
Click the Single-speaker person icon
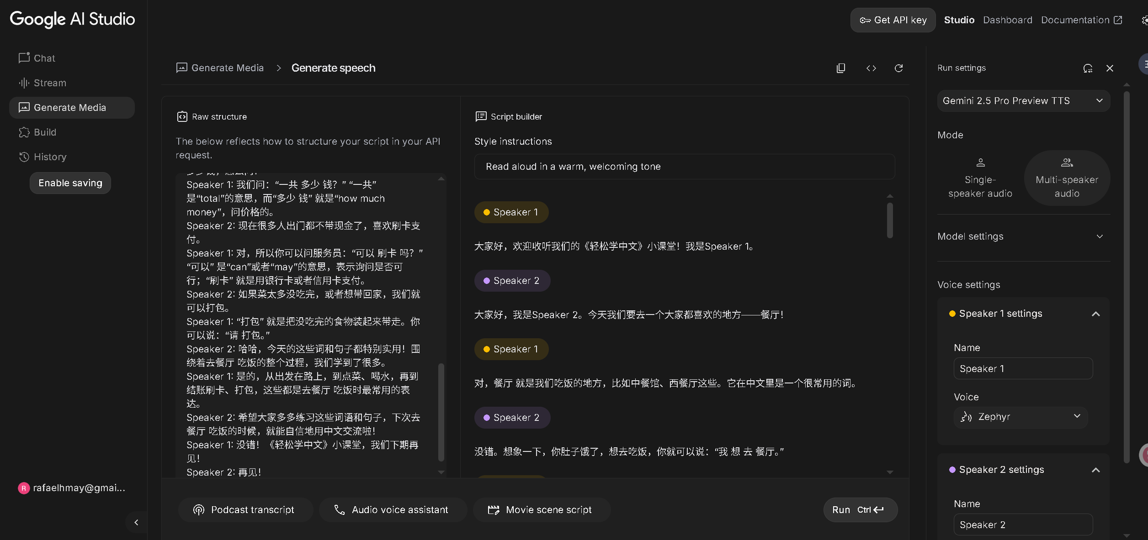point(980,162)
